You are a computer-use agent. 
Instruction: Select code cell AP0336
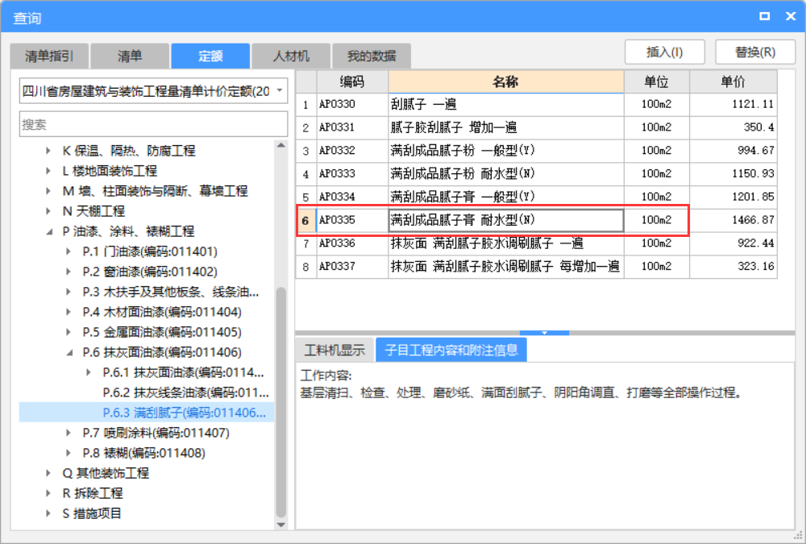pos(352,243)
